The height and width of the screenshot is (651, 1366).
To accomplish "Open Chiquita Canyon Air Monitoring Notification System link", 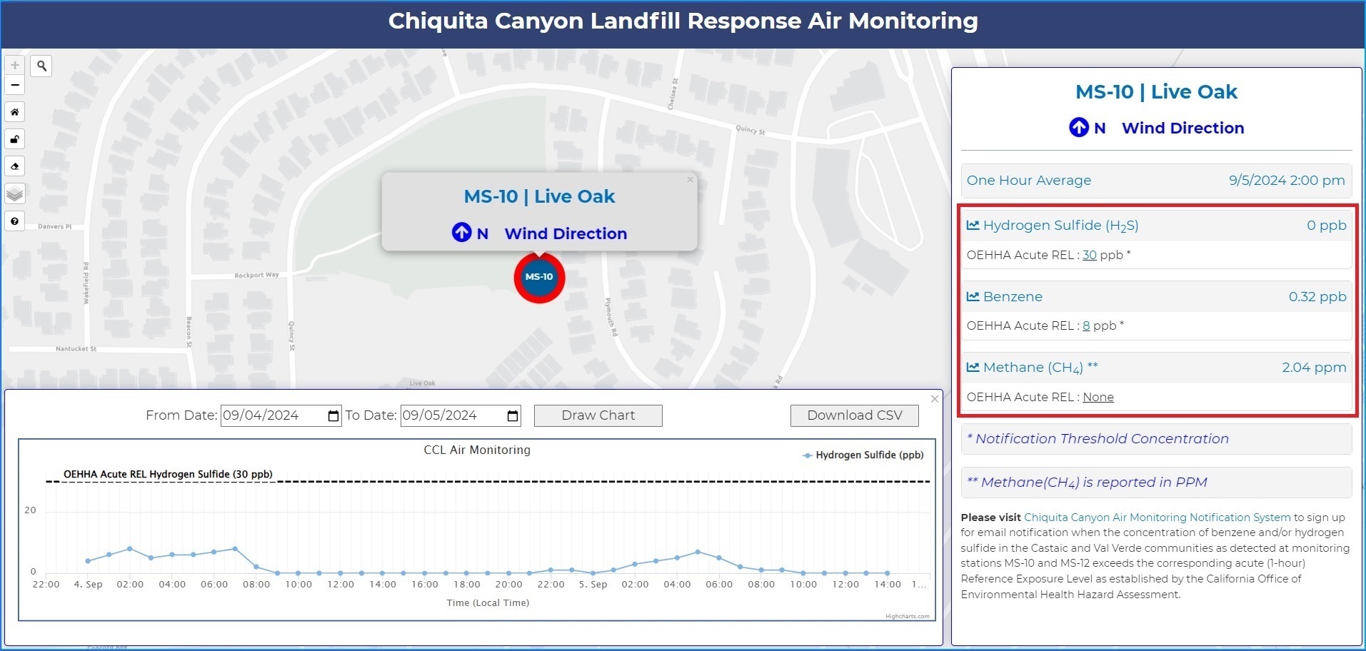I will click(x=1157, y=518).
